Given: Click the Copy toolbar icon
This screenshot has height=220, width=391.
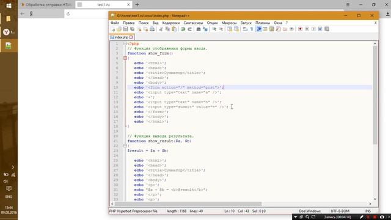Looking at the screenshot, I should [167, 29].
